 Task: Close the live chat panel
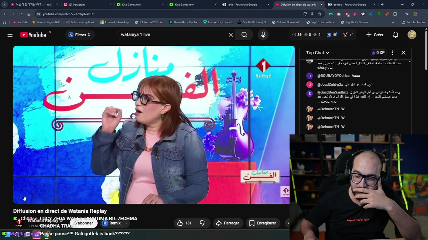click(x=403, y=53)
